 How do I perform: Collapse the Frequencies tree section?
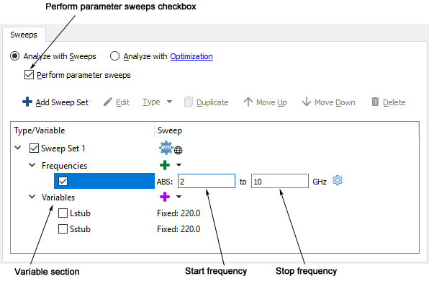pyautogui.click(x=32, y=165)
